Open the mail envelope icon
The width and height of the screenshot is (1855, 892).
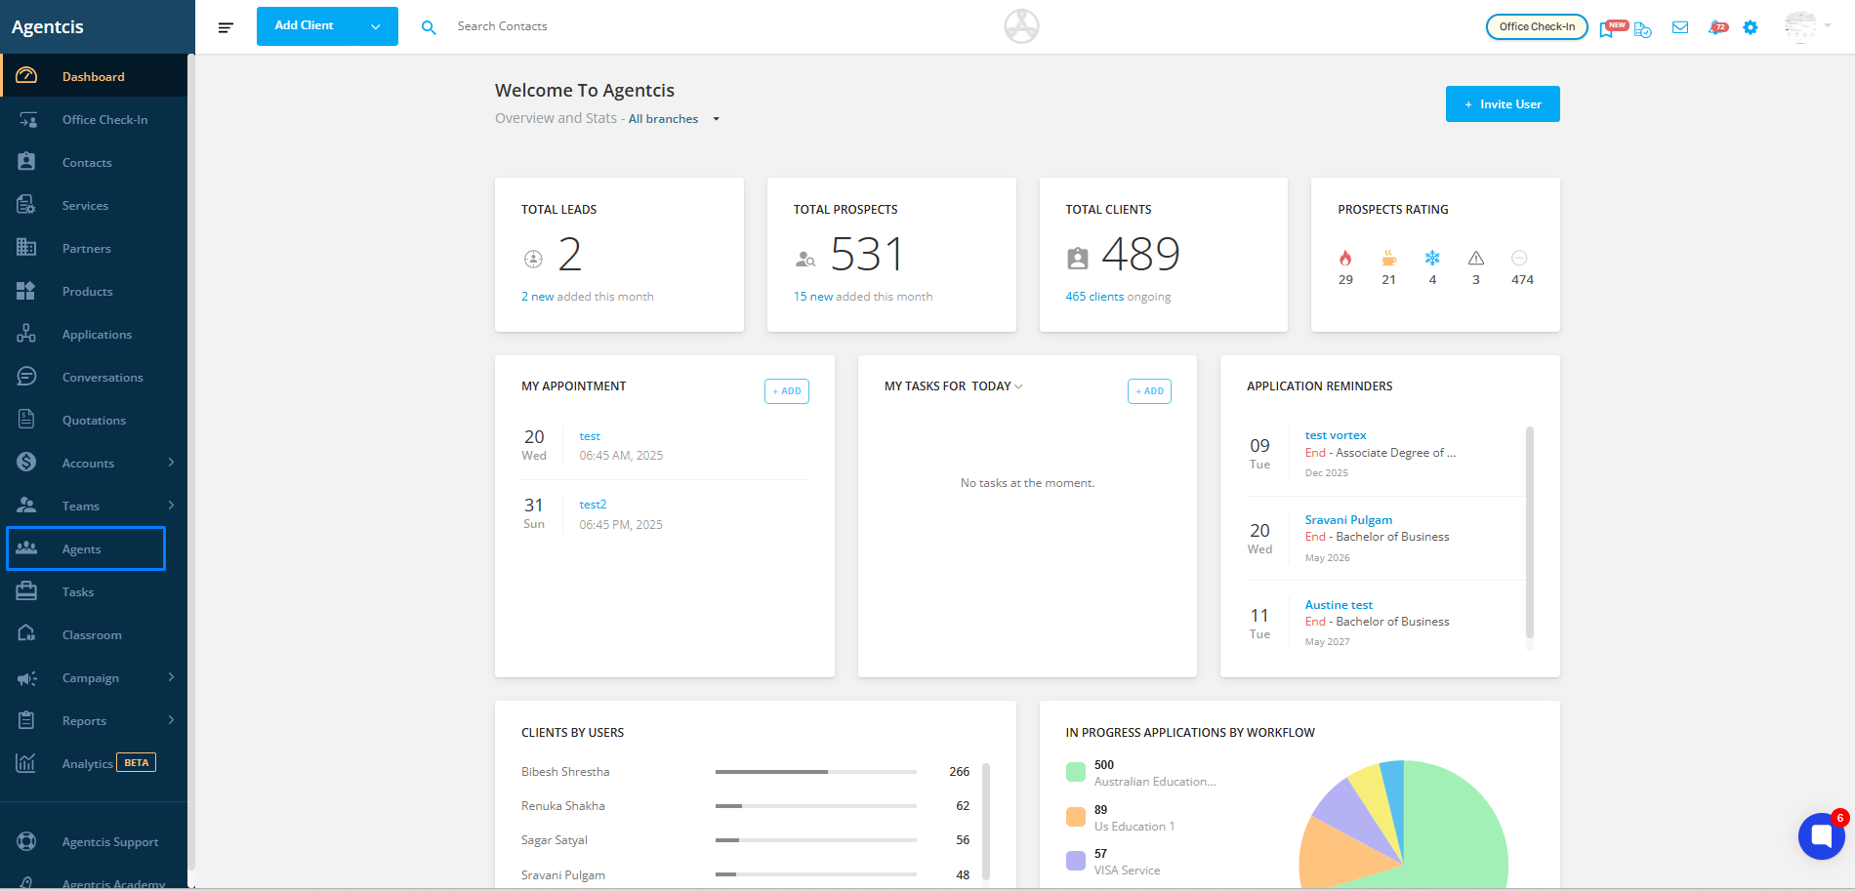tap(1680, 27)
